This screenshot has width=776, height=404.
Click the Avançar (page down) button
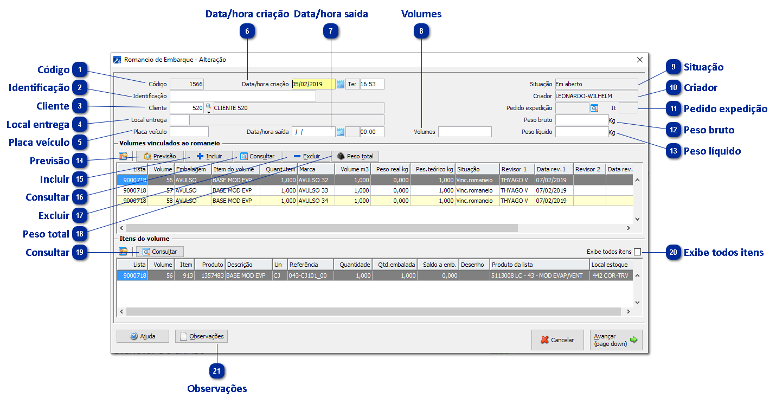coord(615,340)
